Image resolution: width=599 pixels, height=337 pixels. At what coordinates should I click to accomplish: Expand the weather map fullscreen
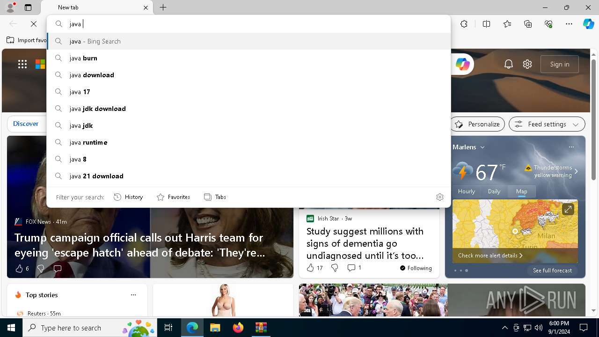568,209
